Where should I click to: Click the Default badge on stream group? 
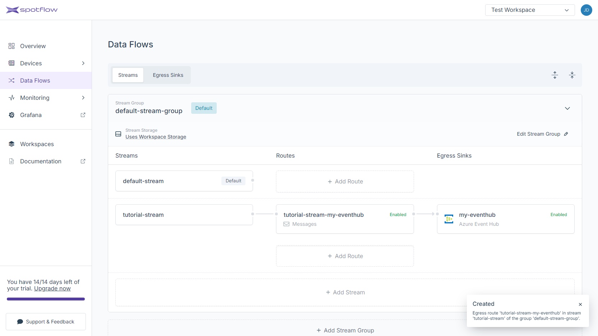204,108
